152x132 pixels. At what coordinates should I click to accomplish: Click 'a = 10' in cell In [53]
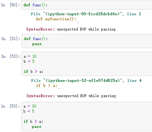click(x=30, y=106)
